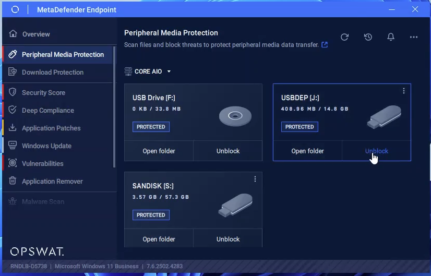Click the OPSWAT circle logo in title bar

(15, 9)
